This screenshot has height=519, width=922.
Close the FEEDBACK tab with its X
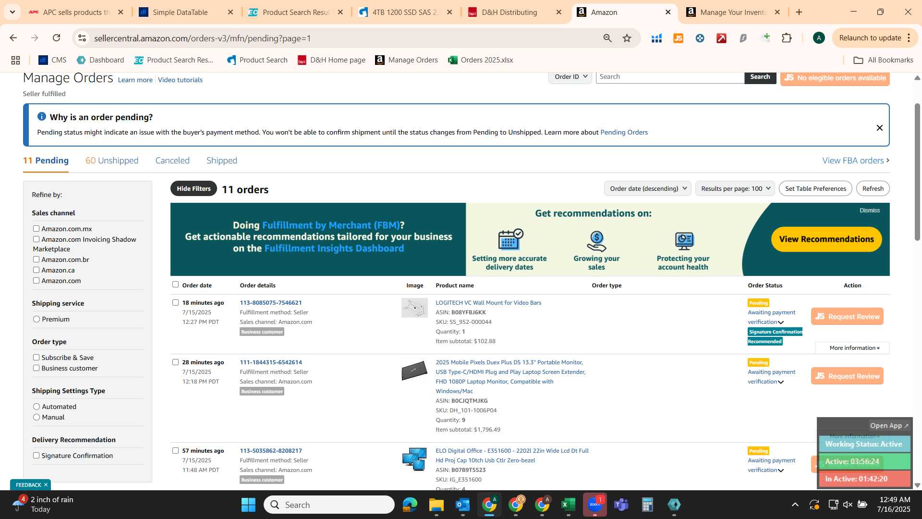pos(46,484)
